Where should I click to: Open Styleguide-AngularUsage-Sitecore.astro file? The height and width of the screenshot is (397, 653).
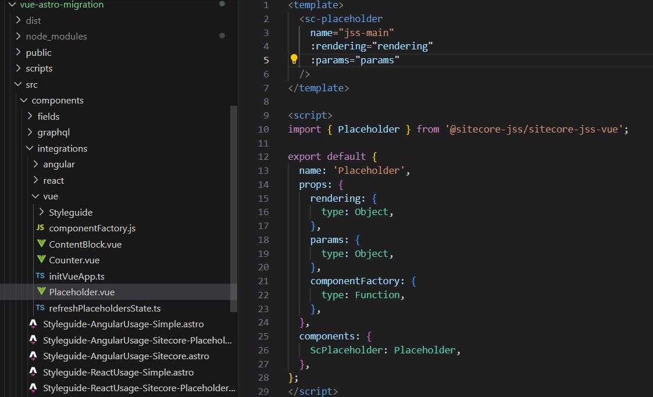[126, 356]
